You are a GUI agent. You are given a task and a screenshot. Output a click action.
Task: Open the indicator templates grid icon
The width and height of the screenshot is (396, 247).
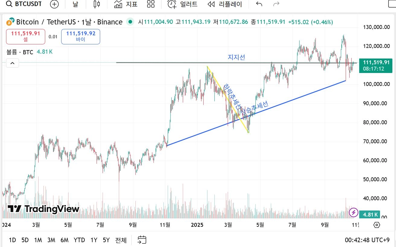point(151,4)
